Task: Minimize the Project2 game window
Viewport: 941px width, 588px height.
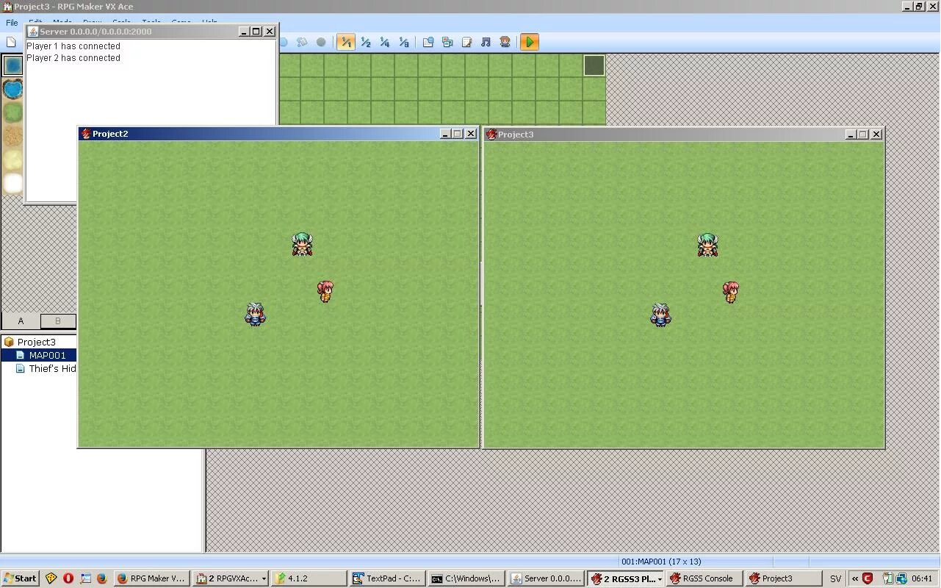Action: [444, 134]
